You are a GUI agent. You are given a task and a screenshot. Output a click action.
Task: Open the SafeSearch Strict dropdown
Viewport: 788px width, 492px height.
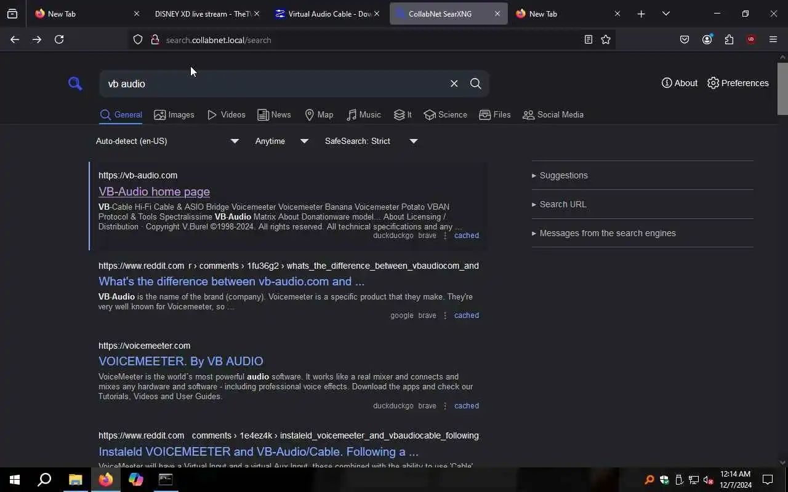pos(371,141)
